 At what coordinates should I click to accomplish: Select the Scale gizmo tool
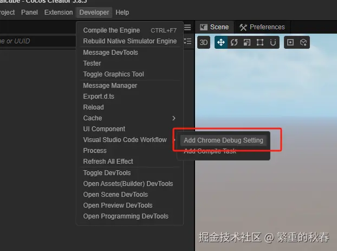pyautogui.click(x=247, y=42)
